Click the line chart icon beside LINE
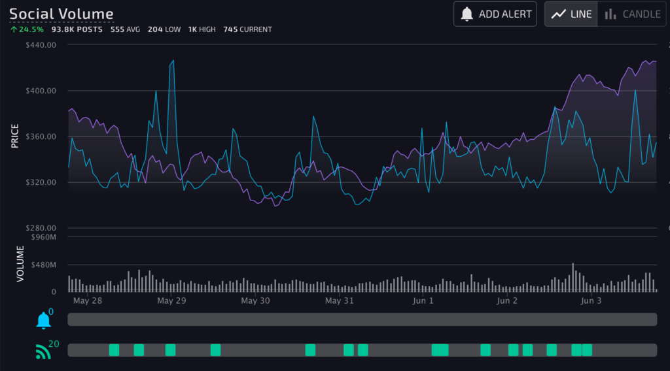The height and width of the screenshot is (371, 670). click(558, 14)
